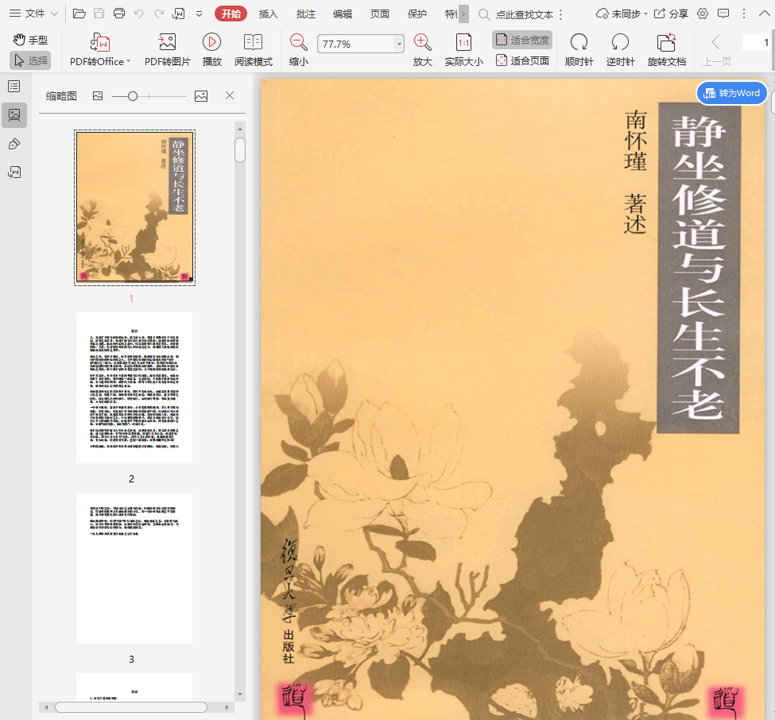Enable 阅读模式 reading mode
Viewport: 775px width, 720px height.
tap(253, 49)
